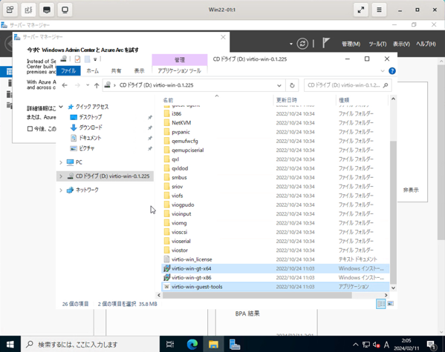Click the horizontal scrollbar thumb in the file list
445x352 pixels.
257,295
